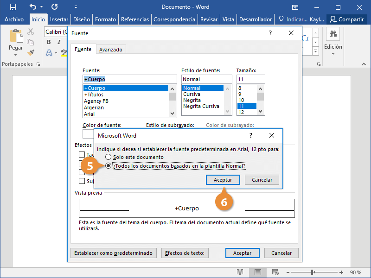Switch to the Avanzado tab
The height and width of the screenshot is (278, 371).
tap(111, 48)
